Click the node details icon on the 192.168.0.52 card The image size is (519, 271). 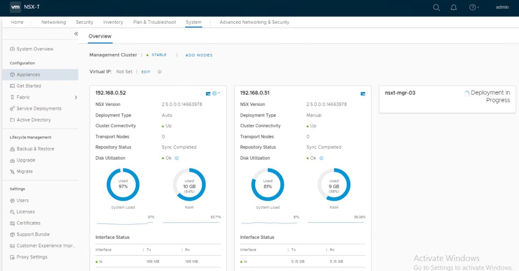click(x=208, y=94)
